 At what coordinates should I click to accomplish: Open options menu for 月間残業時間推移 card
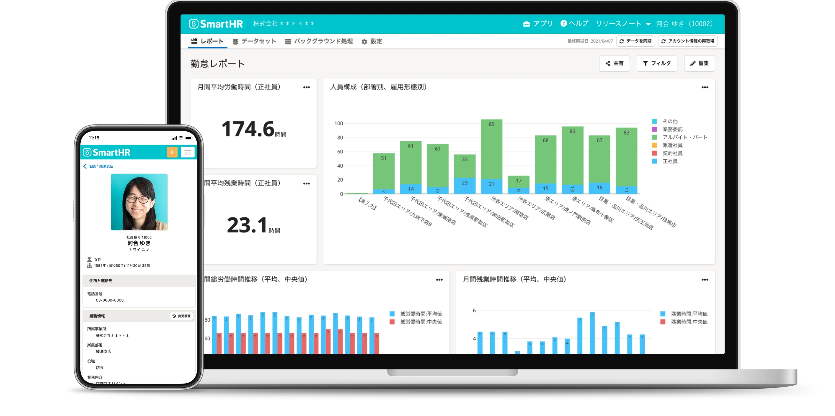(705, 280)
